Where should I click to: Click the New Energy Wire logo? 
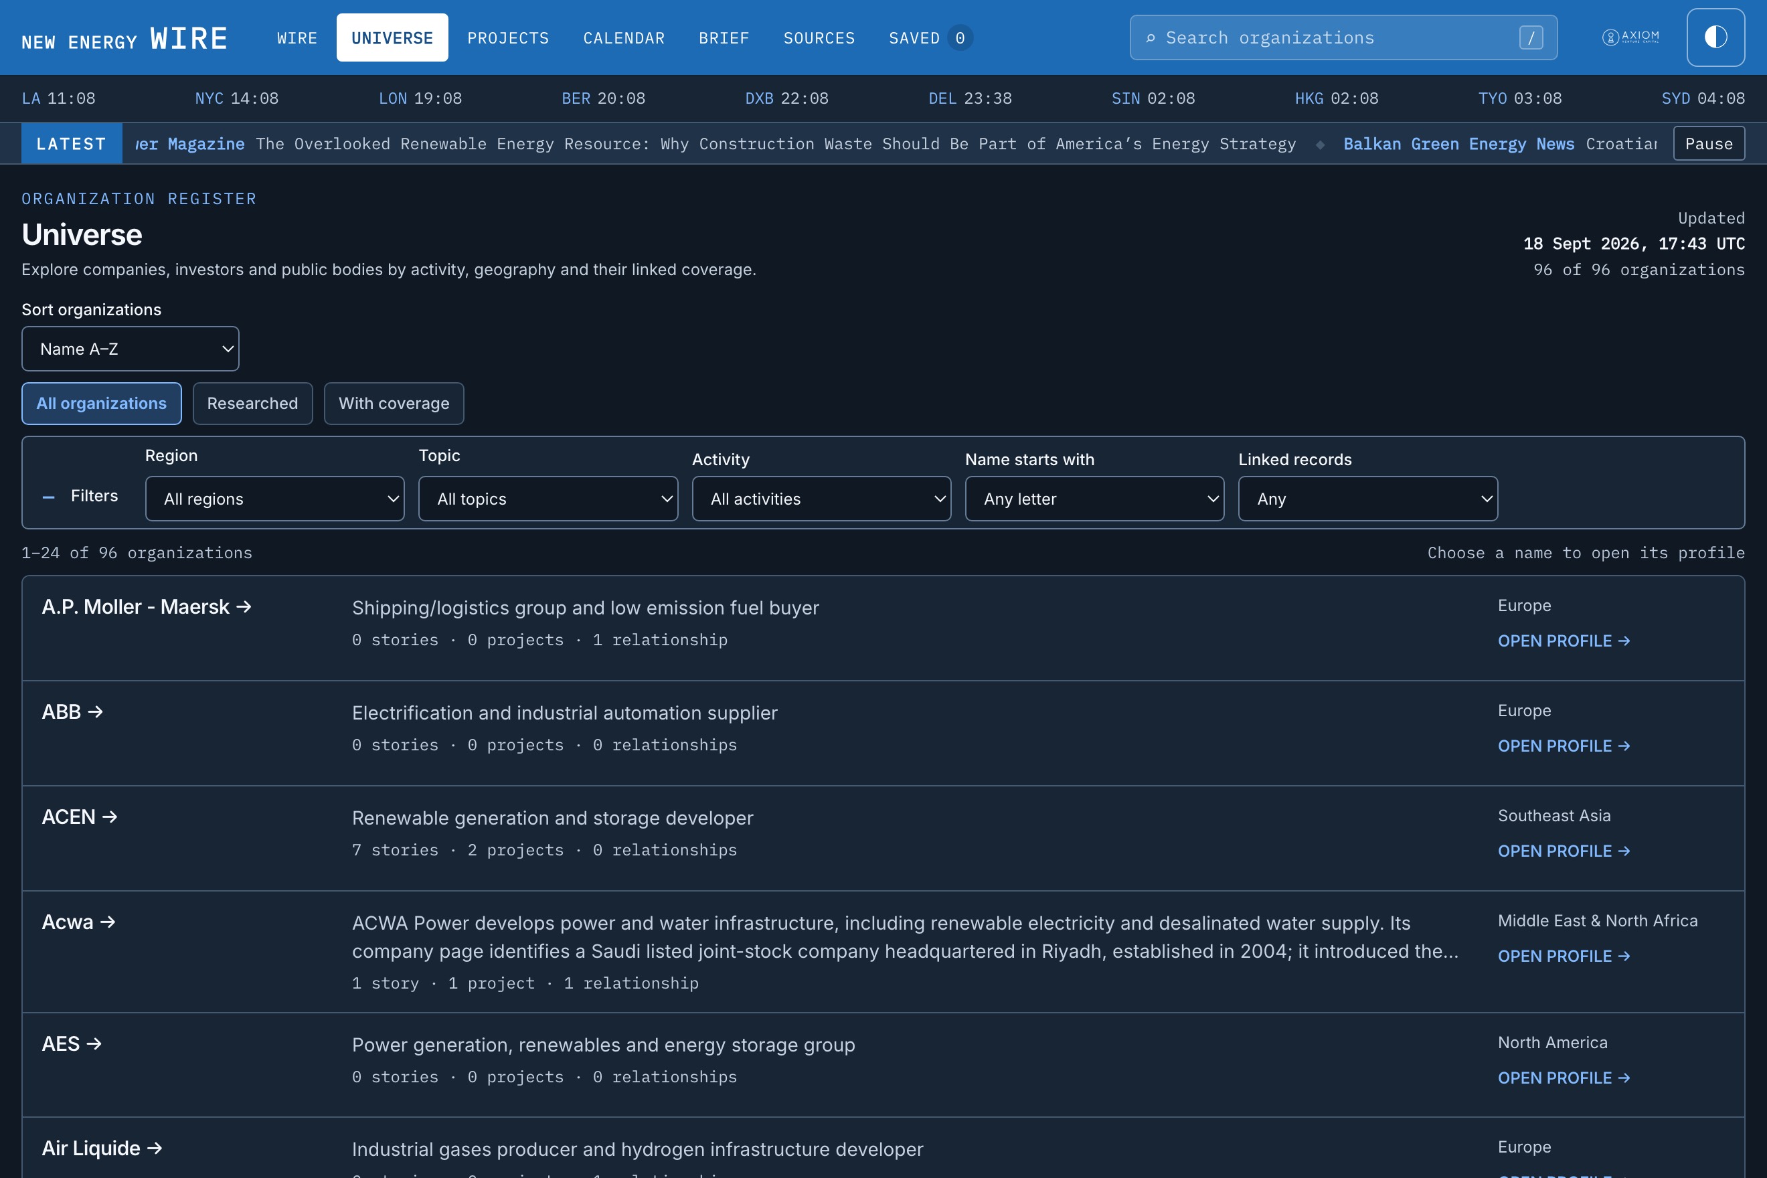click(x=124, y=37)
